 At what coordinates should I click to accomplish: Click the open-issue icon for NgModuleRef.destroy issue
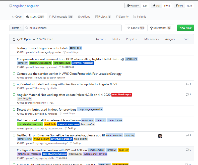point(14,59)
